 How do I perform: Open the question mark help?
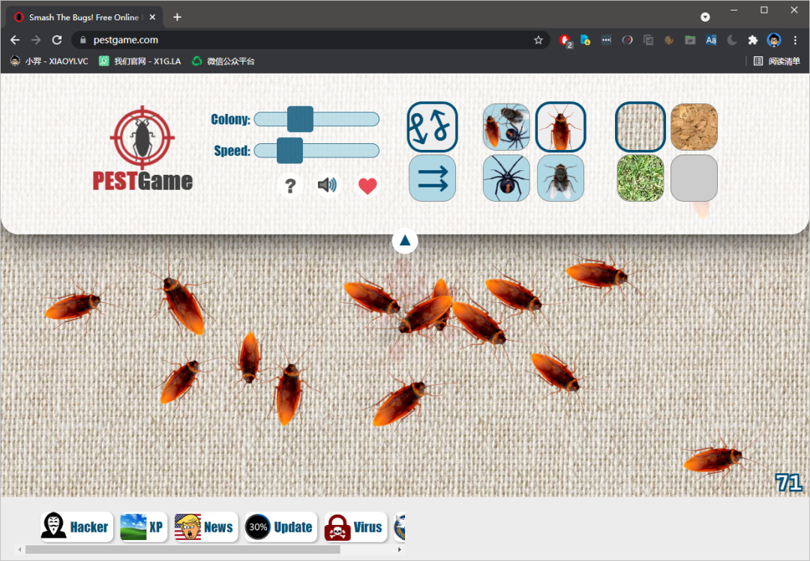(290, 185)
